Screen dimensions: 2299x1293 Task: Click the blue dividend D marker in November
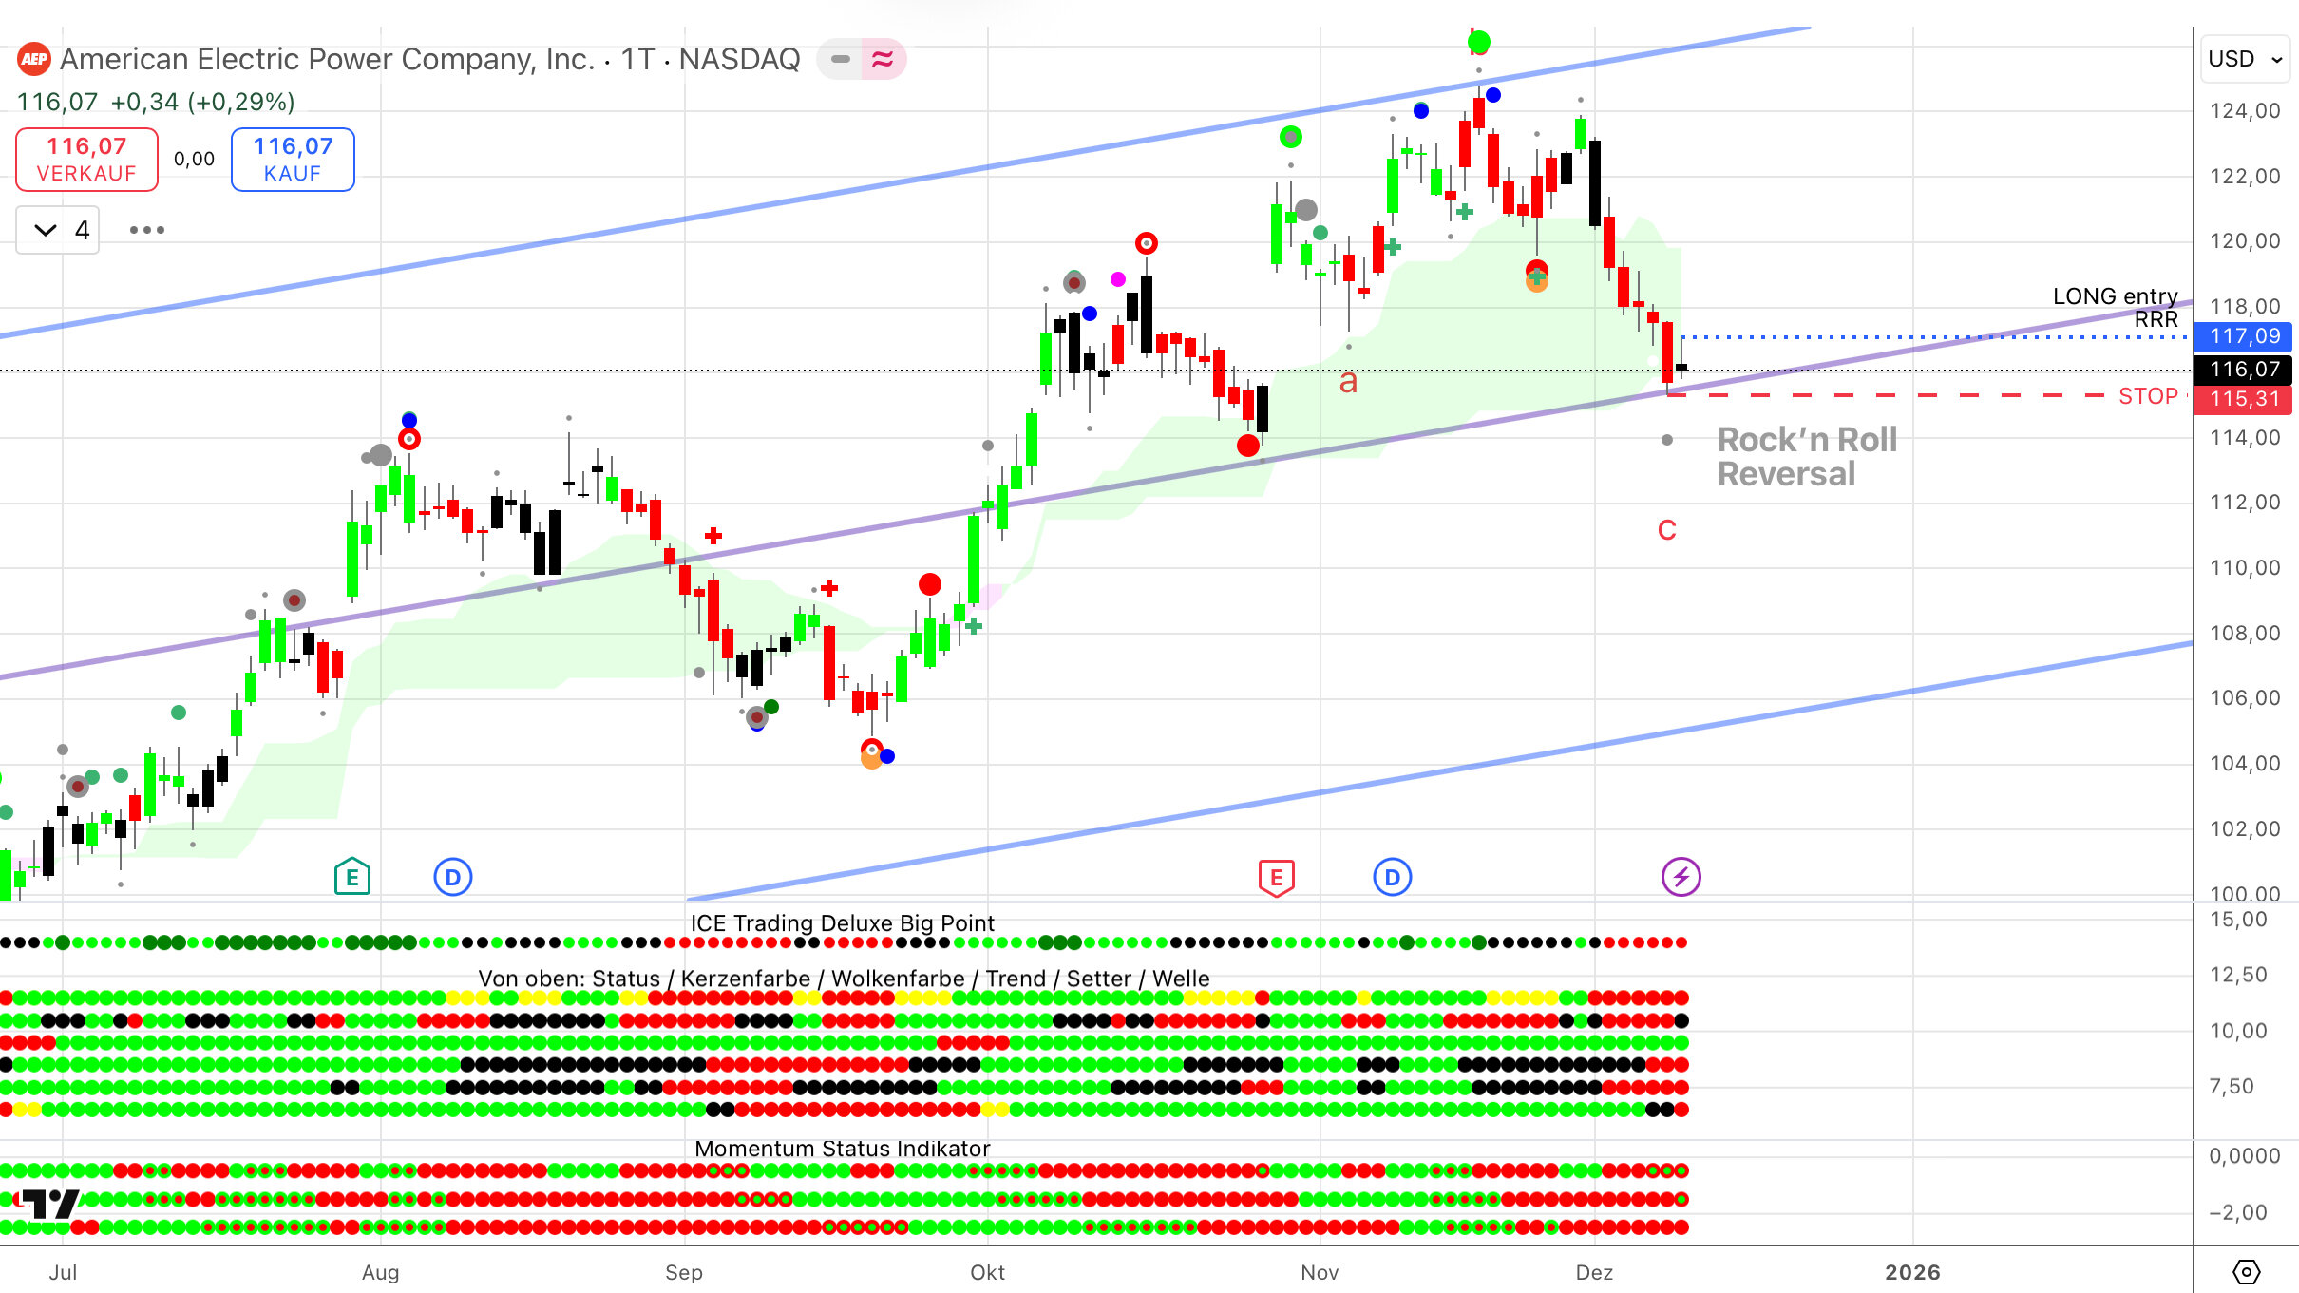(1392, 877)
